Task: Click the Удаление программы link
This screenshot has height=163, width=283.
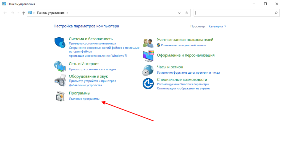Action: [84, 99]
